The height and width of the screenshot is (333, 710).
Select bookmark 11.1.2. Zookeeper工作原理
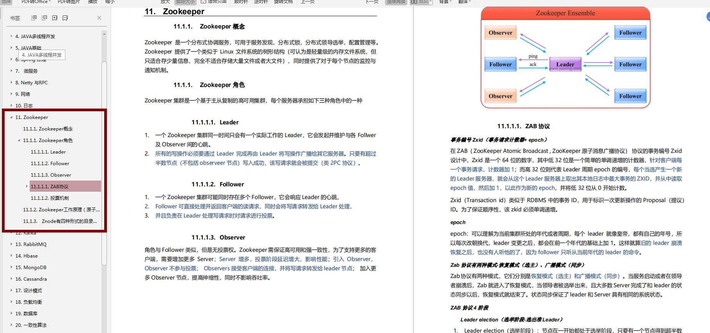(61, 209)
